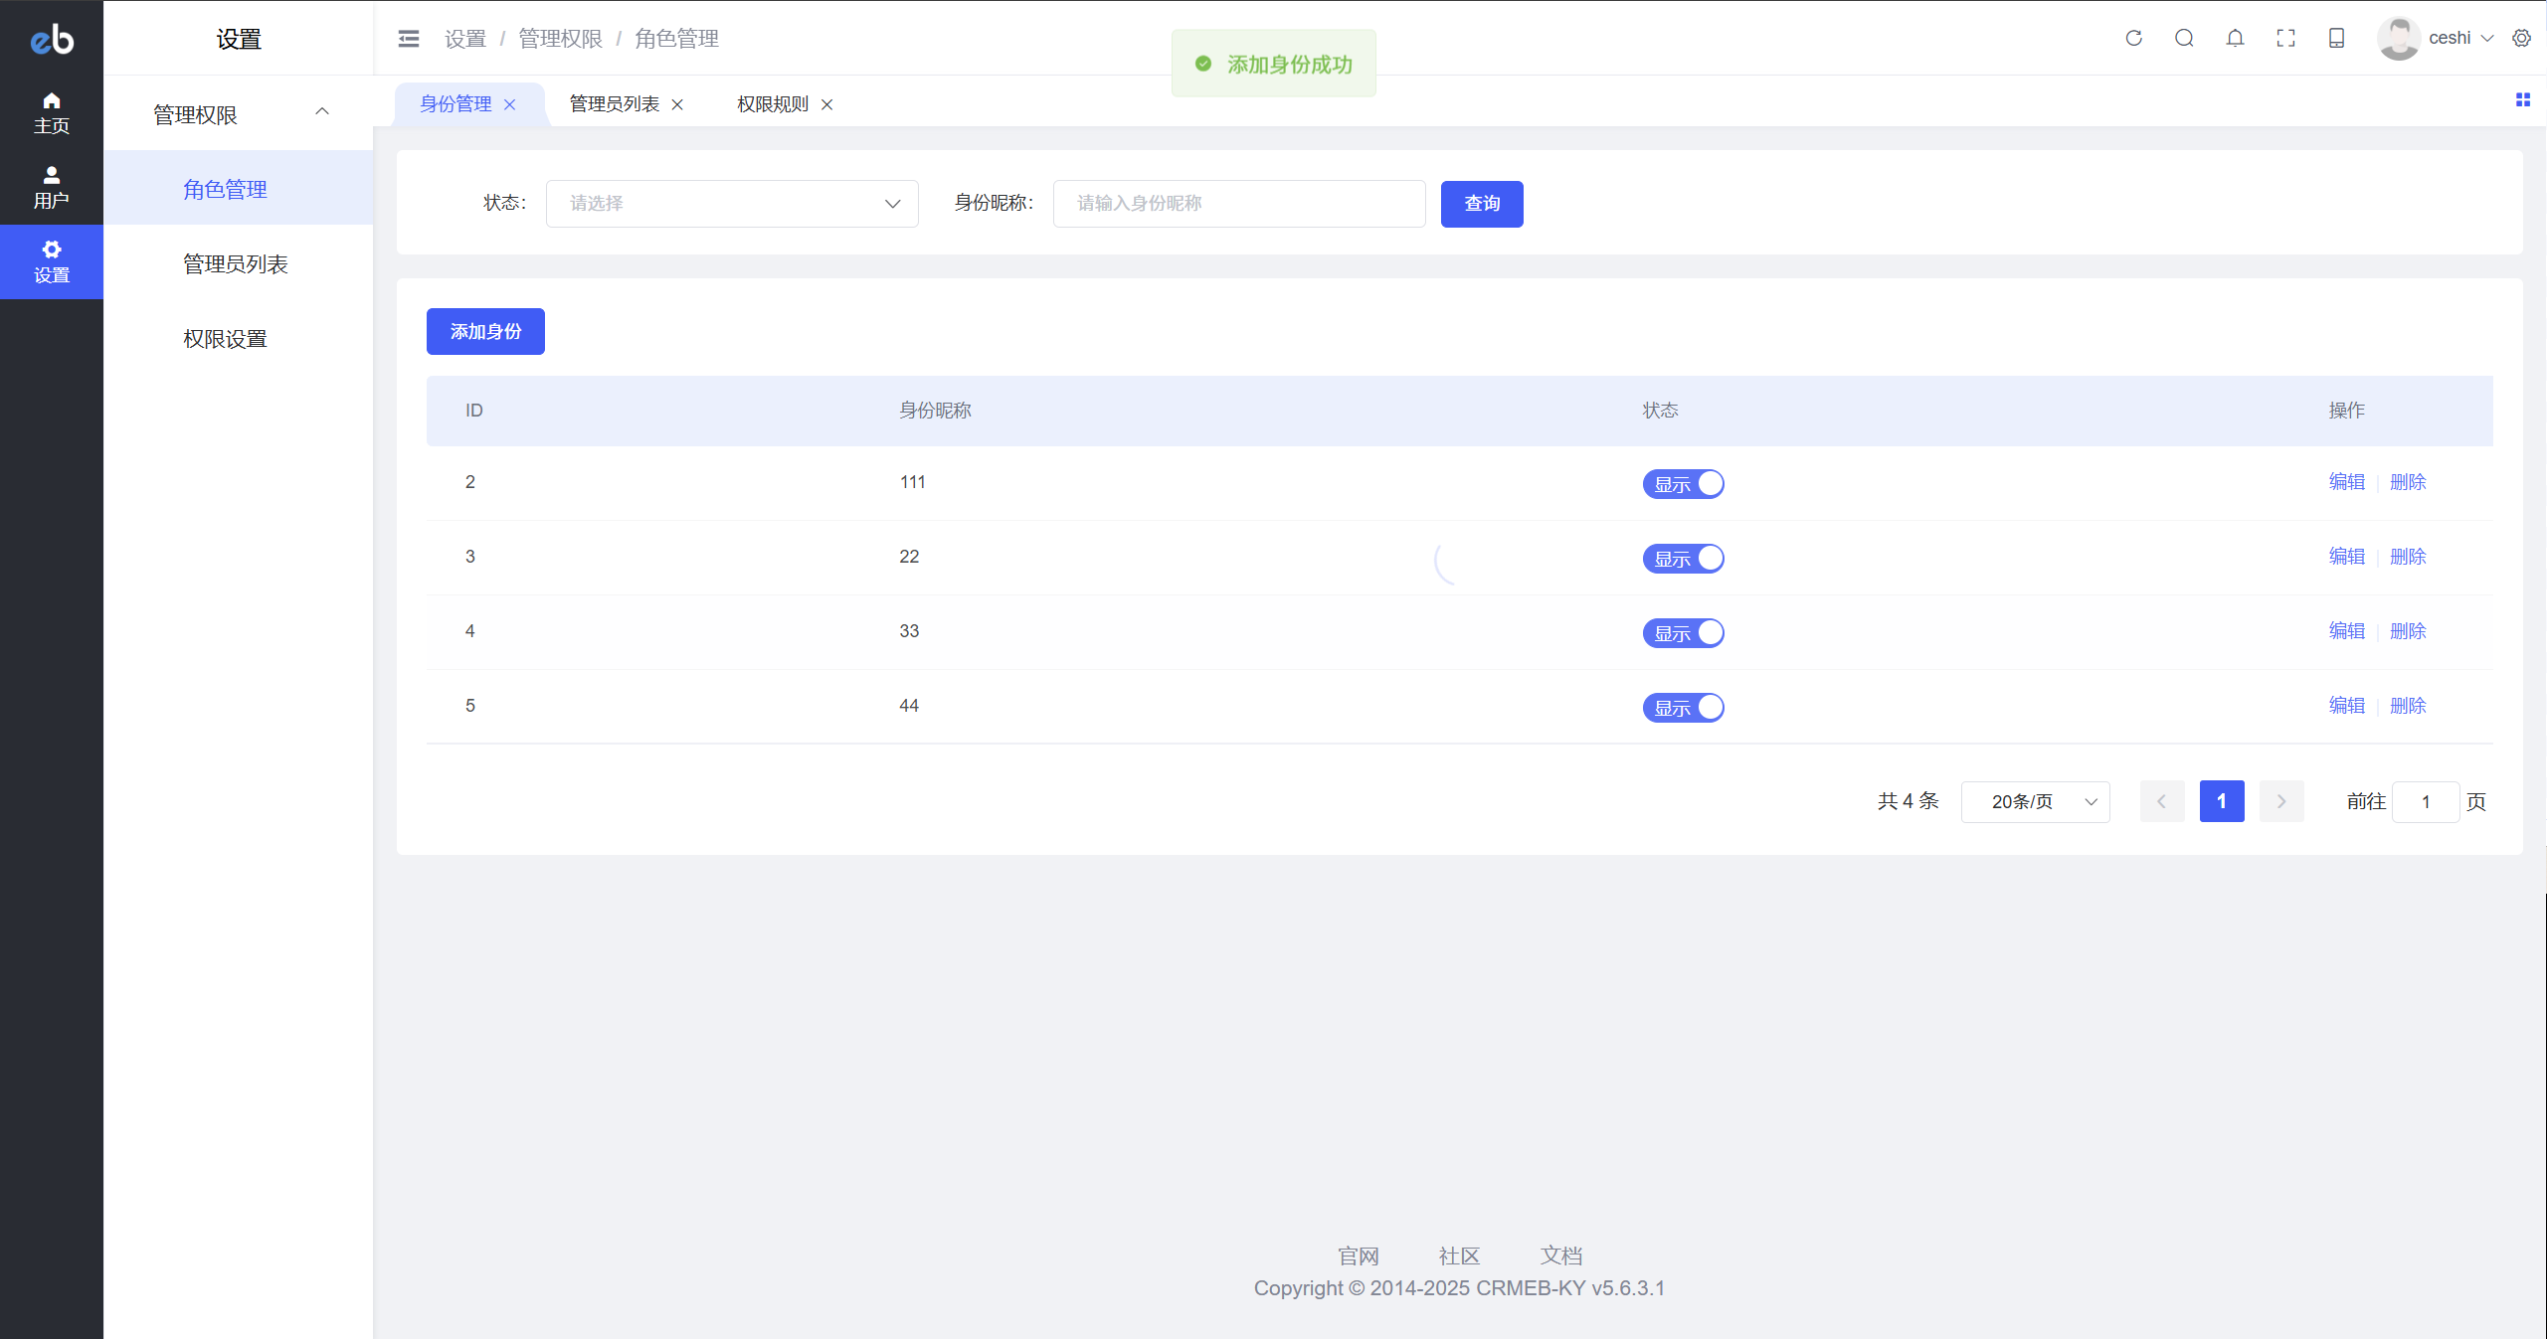Switch to the 管理员列表 tab
The image size is (2547, 1339).
pos(614,104)
